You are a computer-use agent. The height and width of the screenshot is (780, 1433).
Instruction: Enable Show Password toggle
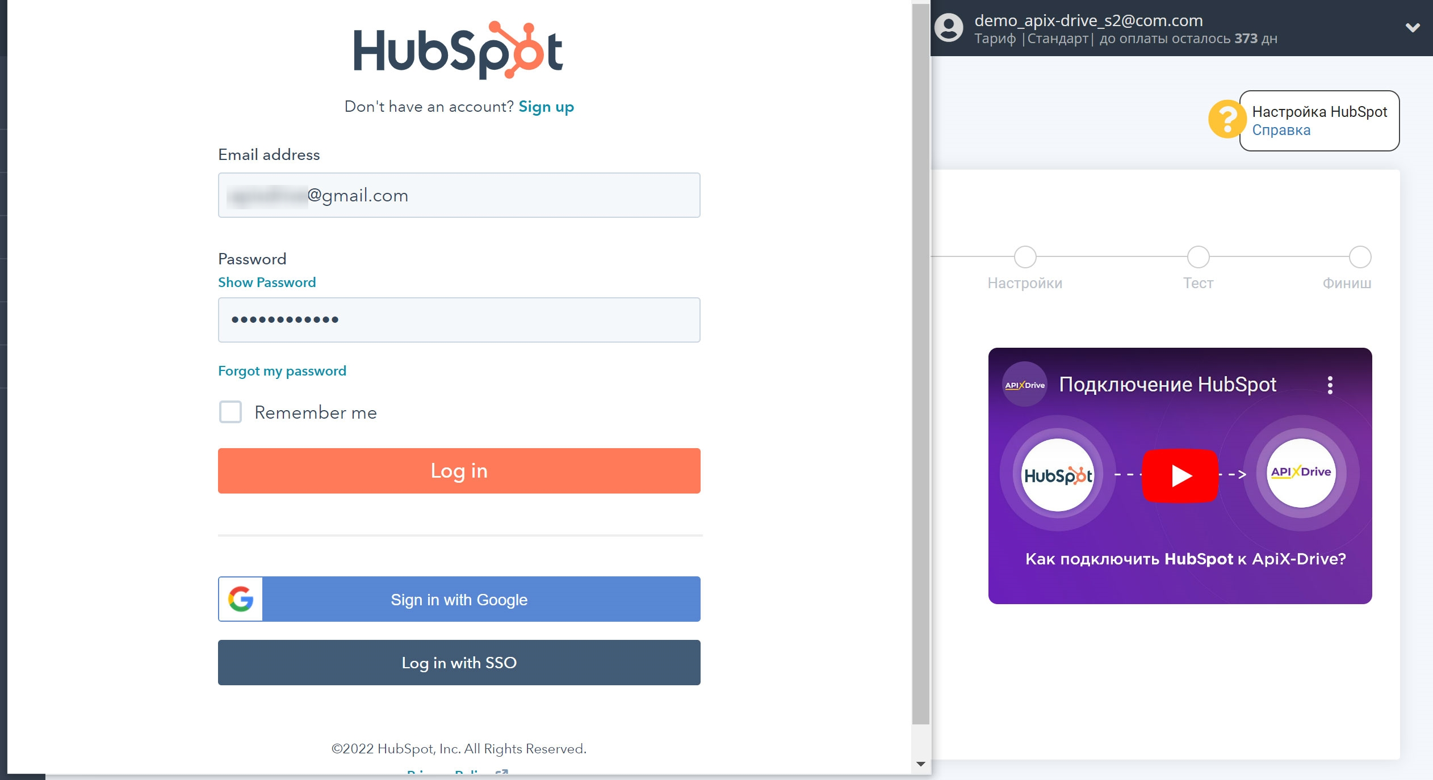267,283
